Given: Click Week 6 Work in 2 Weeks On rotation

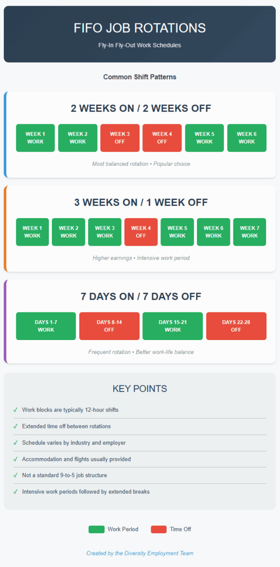Looking at the screenshot, I should pos(247,138).
